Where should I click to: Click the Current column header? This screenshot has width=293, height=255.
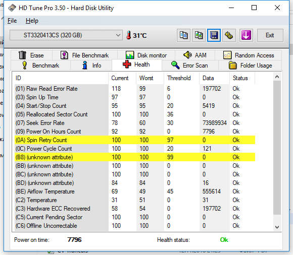(122, 78)
